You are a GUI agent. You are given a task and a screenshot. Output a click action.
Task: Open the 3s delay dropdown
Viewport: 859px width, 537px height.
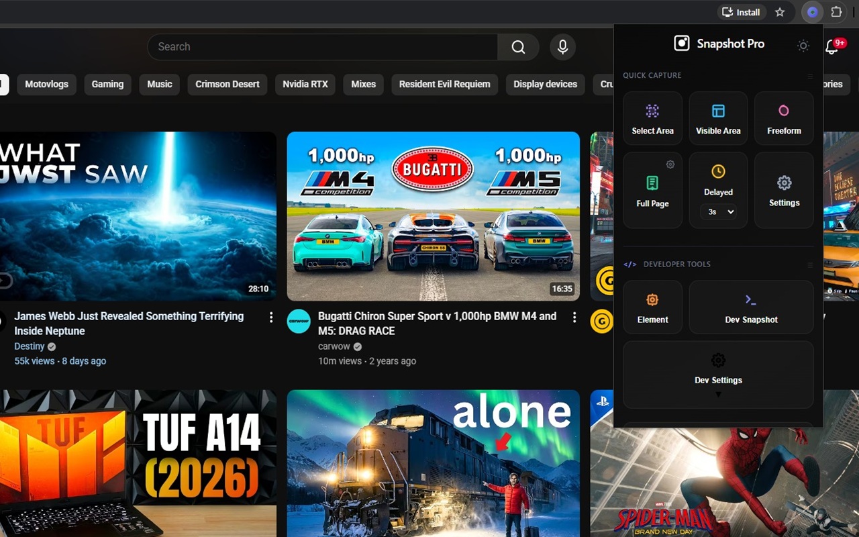[718, 211]
